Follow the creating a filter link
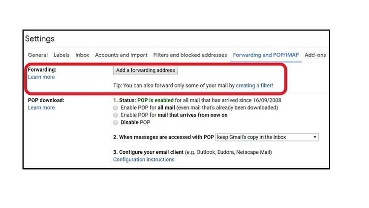369x208 pixels. (x=254, y=86)
